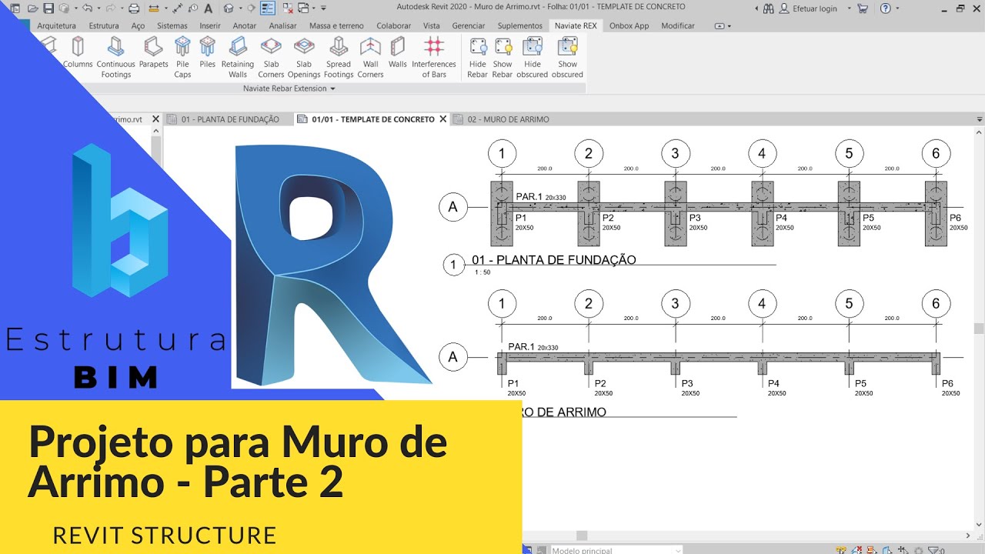
Task: Switch to the Modificar ribbon tab
Action: pos(678,25)
